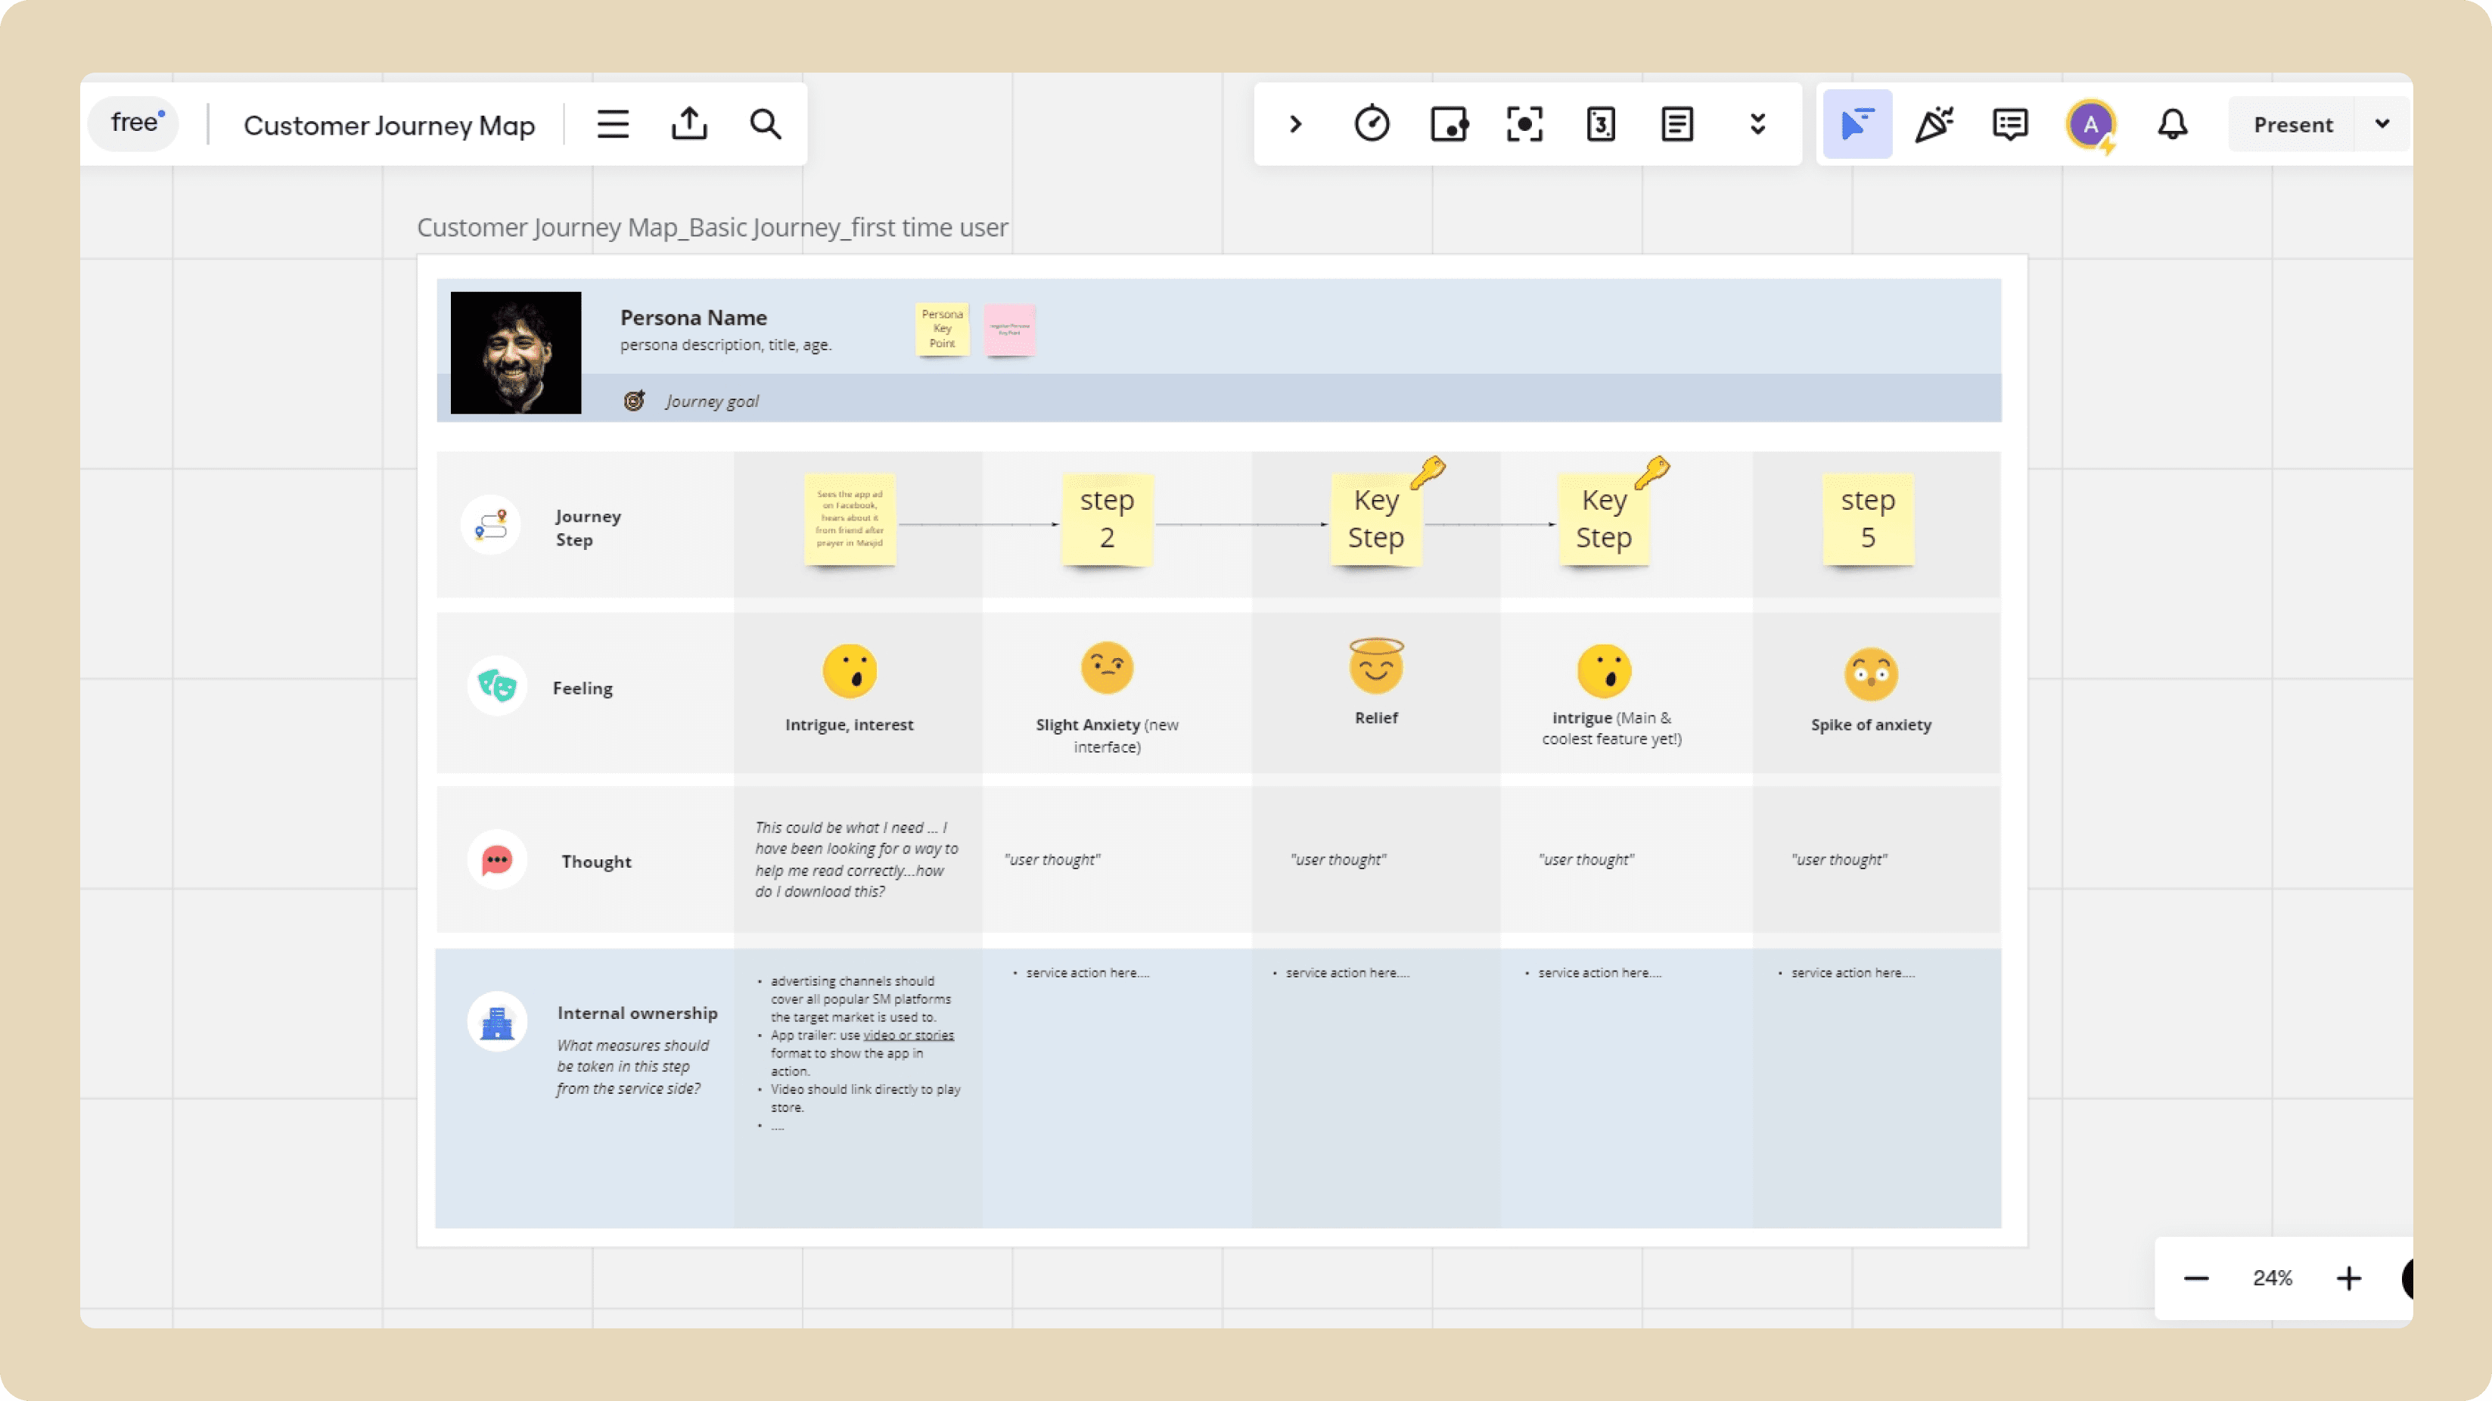Zoom out with minus button
Image resolution: width=2492 pixels, height=1401 pixels.
pos(2196,1278)
